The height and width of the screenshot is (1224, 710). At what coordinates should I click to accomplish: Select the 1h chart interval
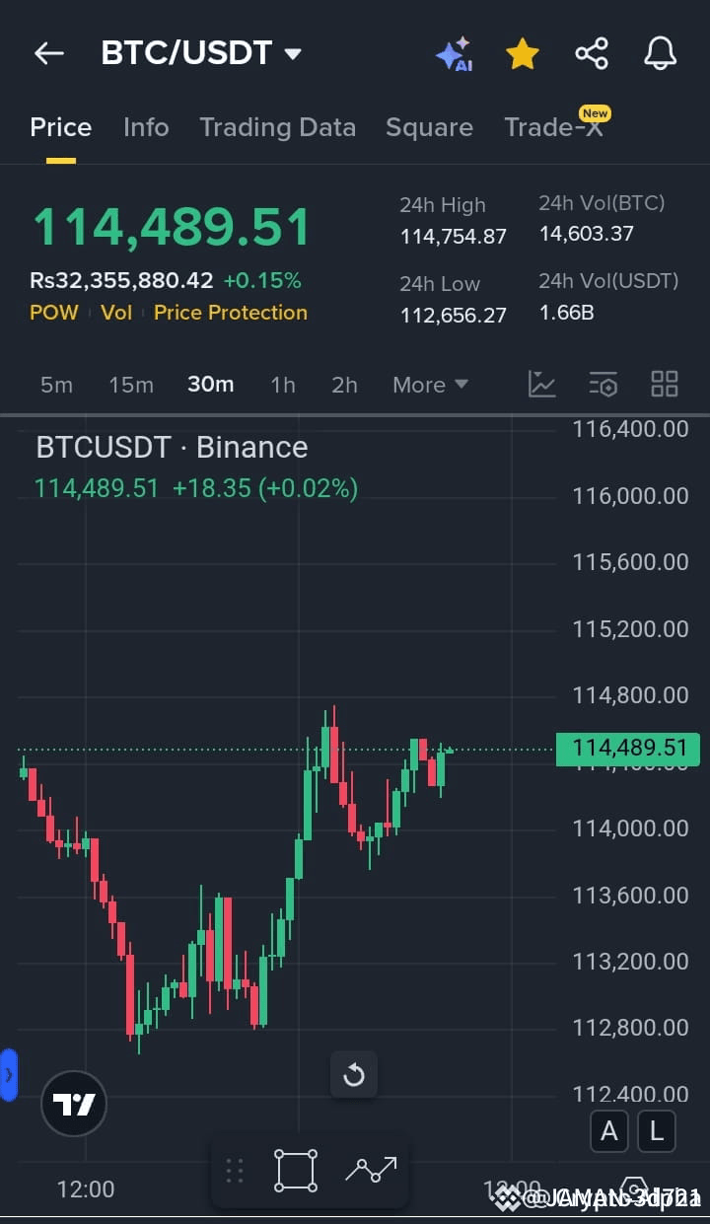pyautogui.click(x=283, y=385)
